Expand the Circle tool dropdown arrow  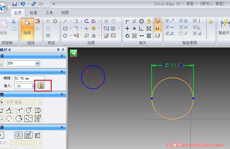click(x=71, y=36)
